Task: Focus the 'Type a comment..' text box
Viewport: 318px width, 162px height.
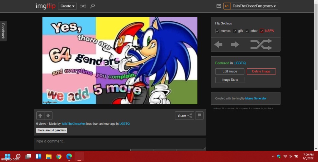Action: pyautogui.click(x=120, y=144)
